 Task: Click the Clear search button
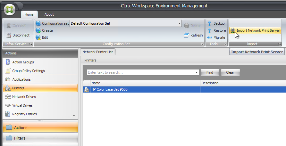(x=230, y=72)
